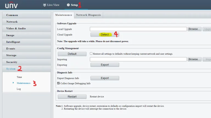Click the 'Cloud Upgrade' label text
The height and width of the screenshot is (118, 211).
[x=65, y=35]
